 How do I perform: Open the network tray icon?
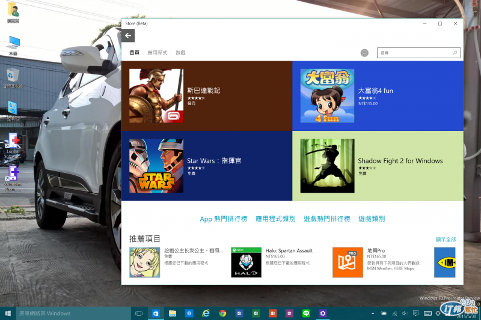point(394,313)
